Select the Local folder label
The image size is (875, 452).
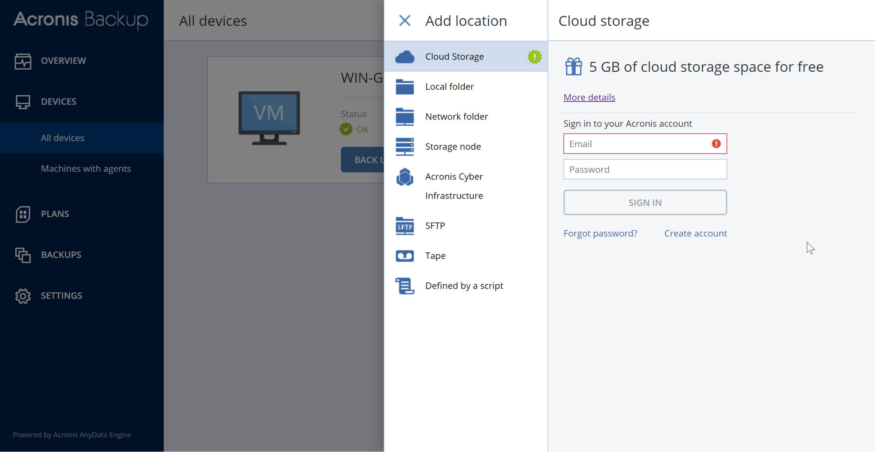(x=449, y=87)
